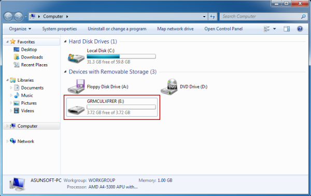The image size is (311, 196).
Task: Go back with the Back arrow
Action: pyautogui.click(x=8, y=17)
